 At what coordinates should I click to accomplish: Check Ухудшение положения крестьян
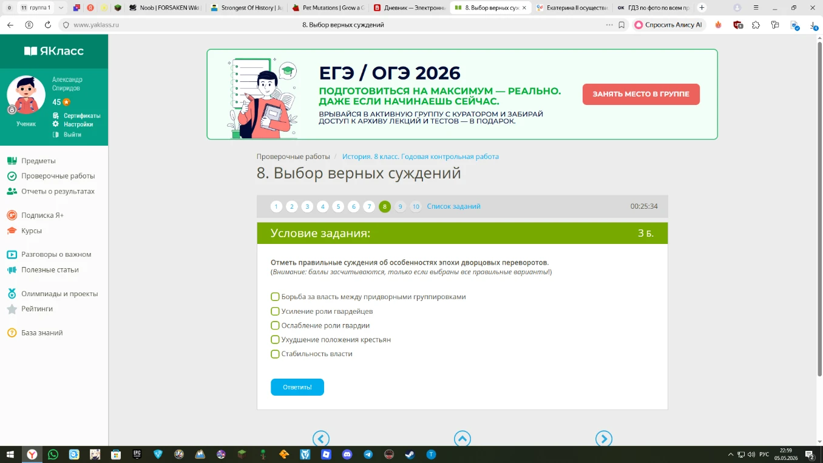275,340
